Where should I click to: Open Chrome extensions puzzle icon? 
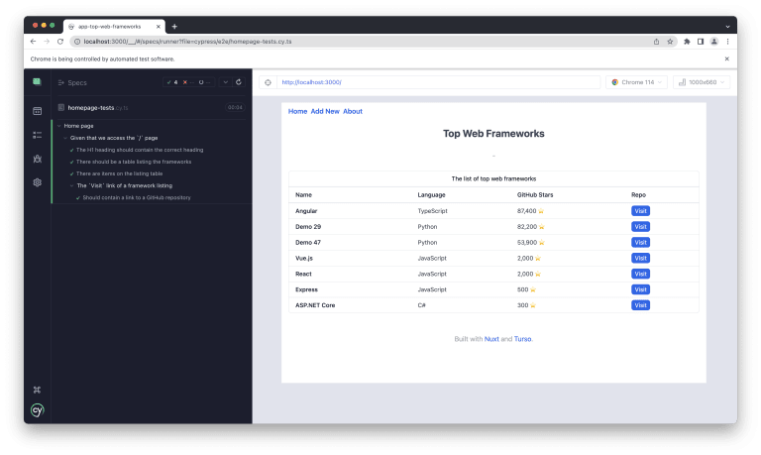coord(687,42)
